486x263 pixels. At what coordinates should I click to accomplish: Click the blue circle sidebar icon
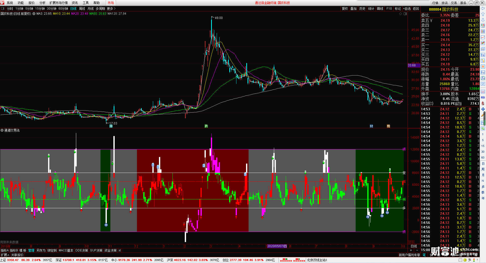pos(483,84)
